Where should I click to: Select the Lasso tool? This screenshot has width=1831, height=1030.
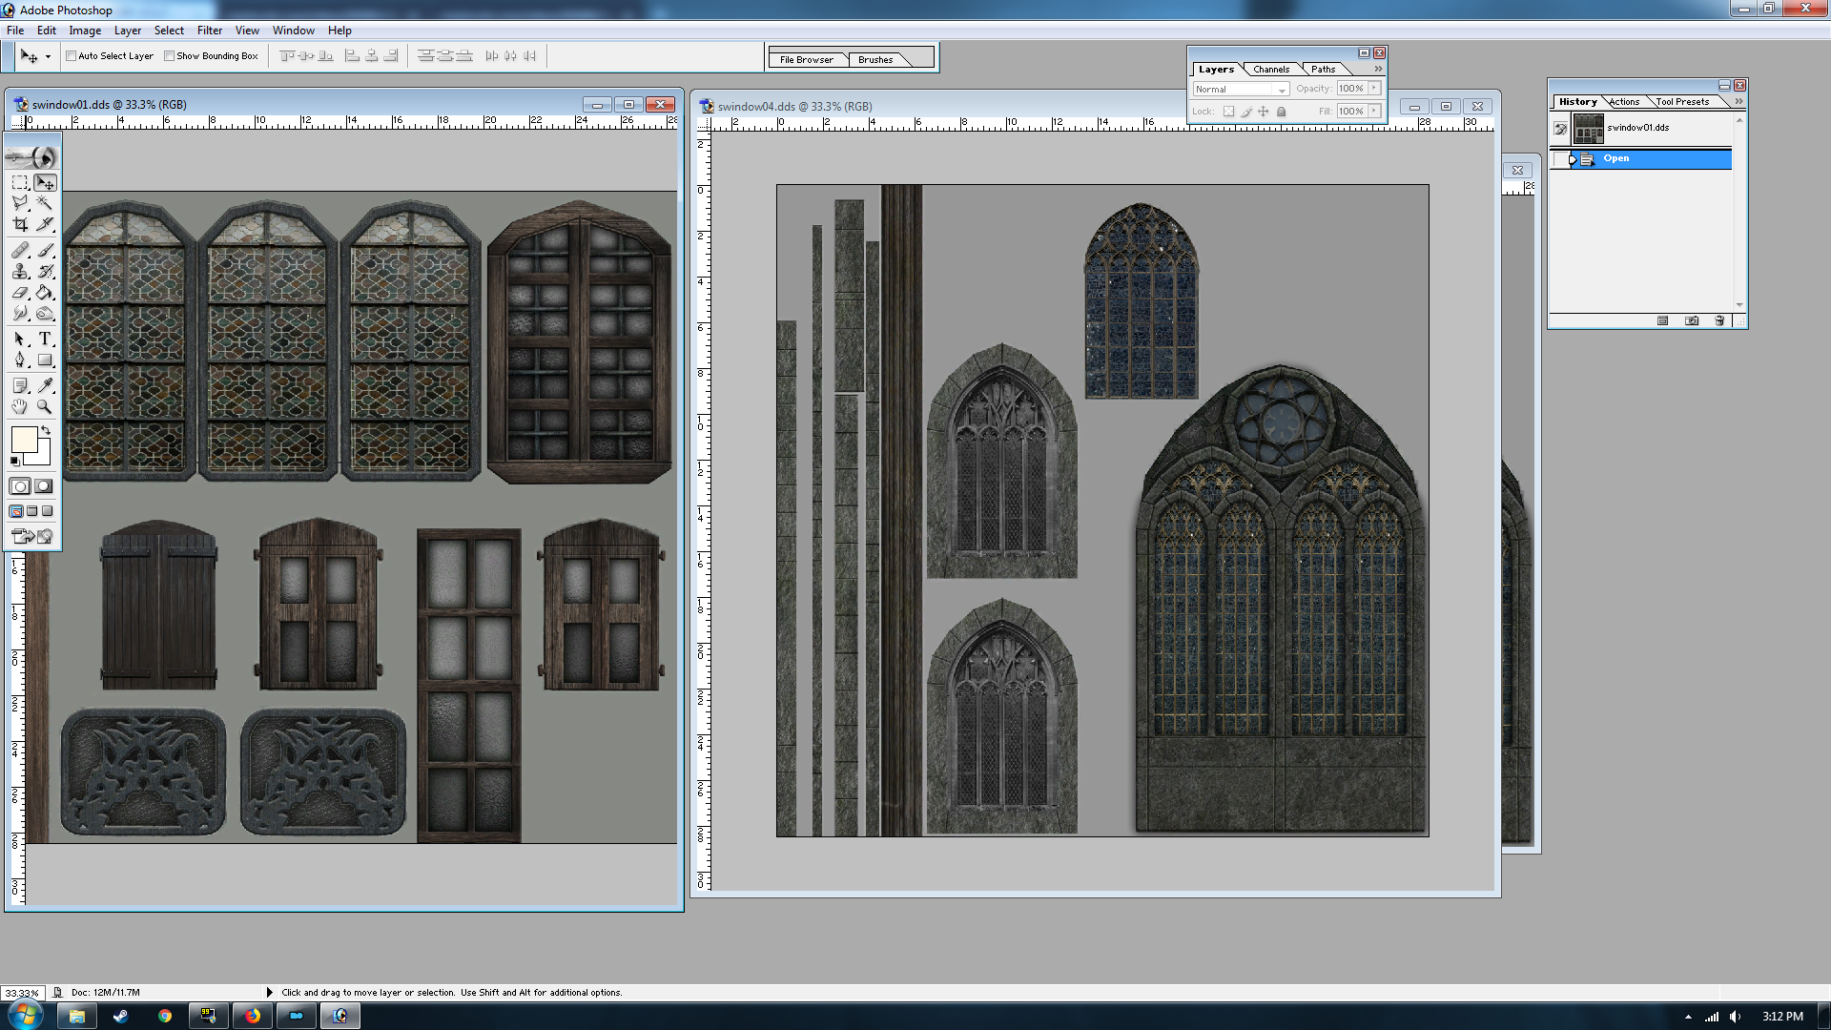(x=20, y=203)
